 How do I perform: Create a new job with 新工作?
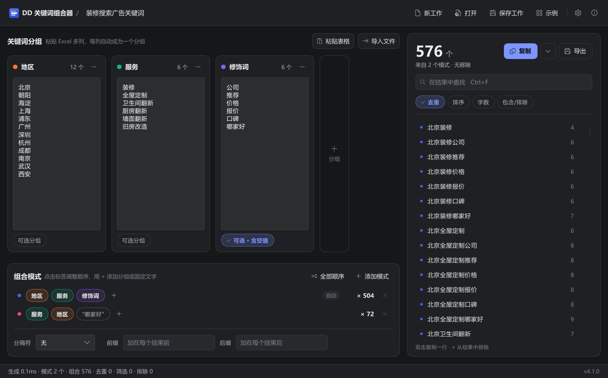coord(428,13)
